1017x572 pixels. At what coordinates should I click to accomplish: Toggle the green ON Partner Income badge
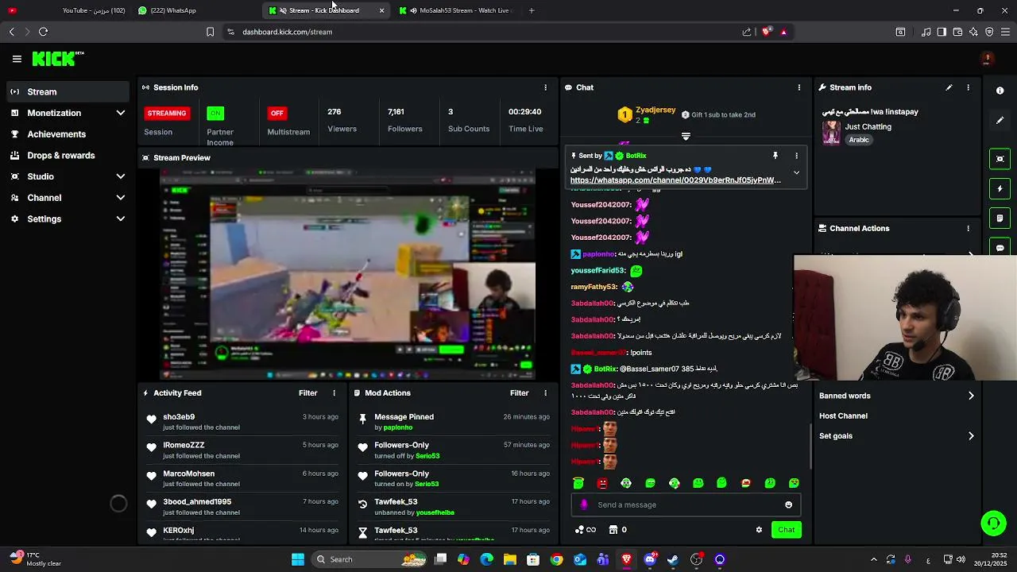215,113
